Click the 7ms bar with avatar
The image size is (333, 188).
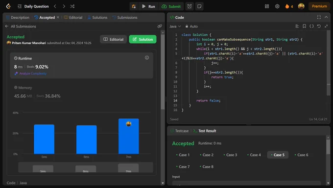click(x=128, y=136)
